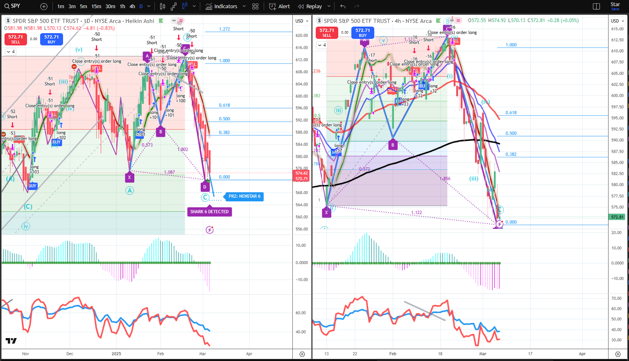Click the PRZ: NENSTAR 6 label
629x361 pixels.
pyautogui.click(x=244, y=196)
